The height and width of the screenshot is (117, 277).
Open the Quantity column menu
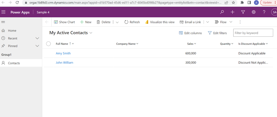[227, 44]
